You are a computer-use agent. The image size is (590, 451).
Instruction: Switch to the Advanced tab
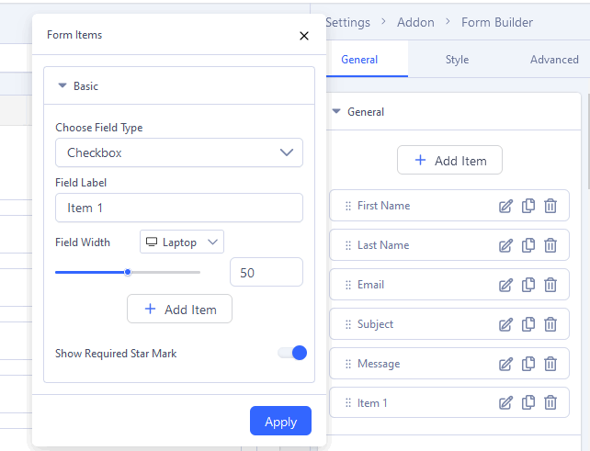click(554, 60)
